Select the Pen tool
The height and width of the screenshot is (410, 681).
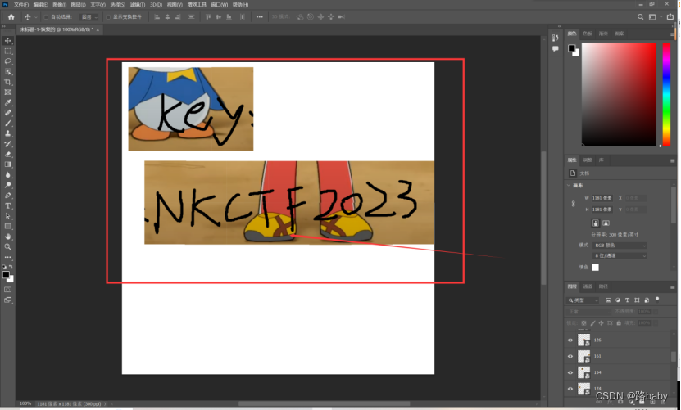click(x=8, y=196)
